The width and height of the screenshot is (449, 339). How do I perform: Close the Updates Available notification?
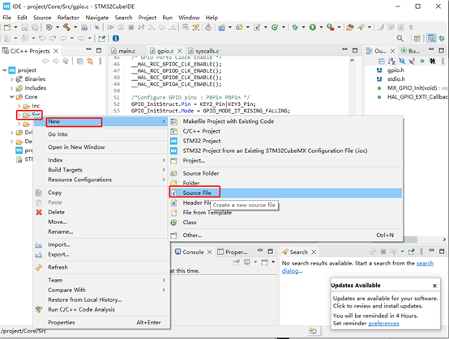tap(434, 286)
